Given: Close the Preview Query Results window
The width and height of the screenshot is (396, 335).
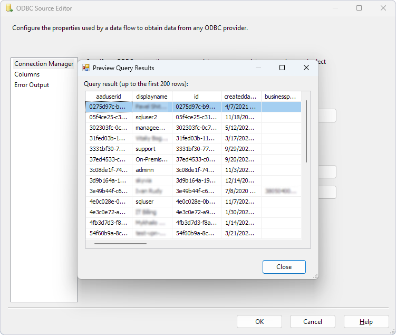Looking at the screenshot, I should tap(306, 68).
